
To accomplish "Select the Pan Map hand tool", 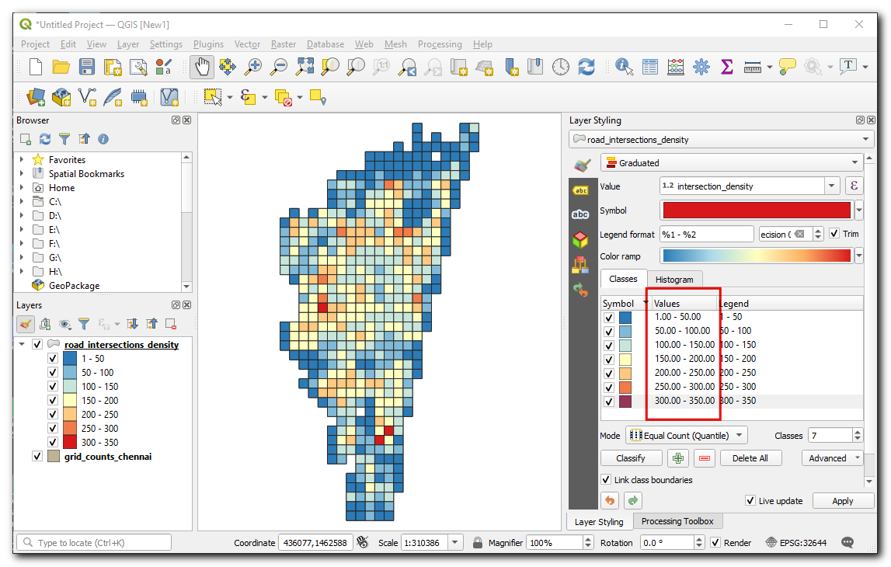I will [202, 68].
